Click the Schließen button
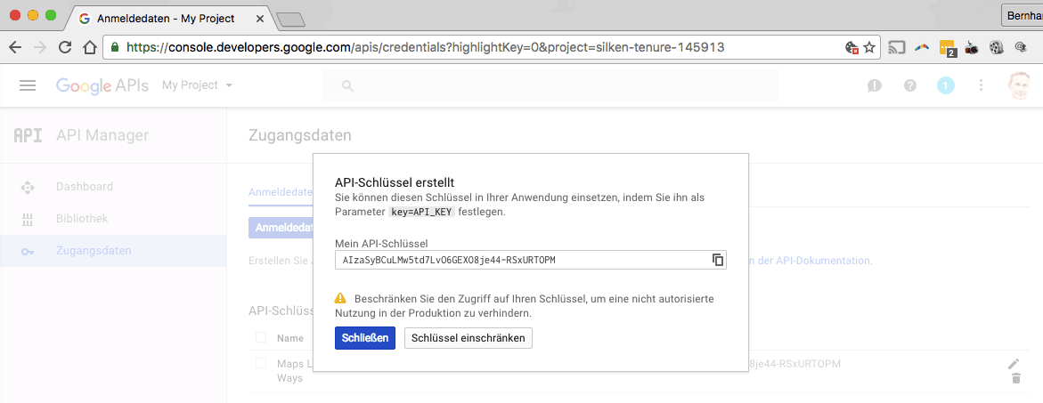 (365, 338)
